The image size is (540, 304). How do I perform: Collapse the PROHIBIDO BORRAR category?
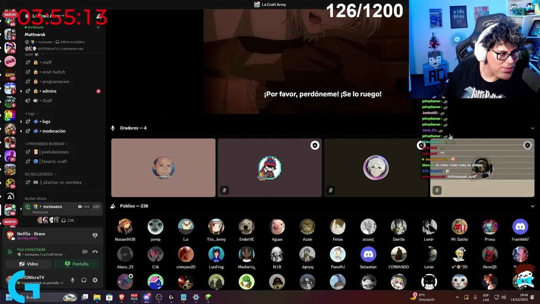click(x=47, y=144)
